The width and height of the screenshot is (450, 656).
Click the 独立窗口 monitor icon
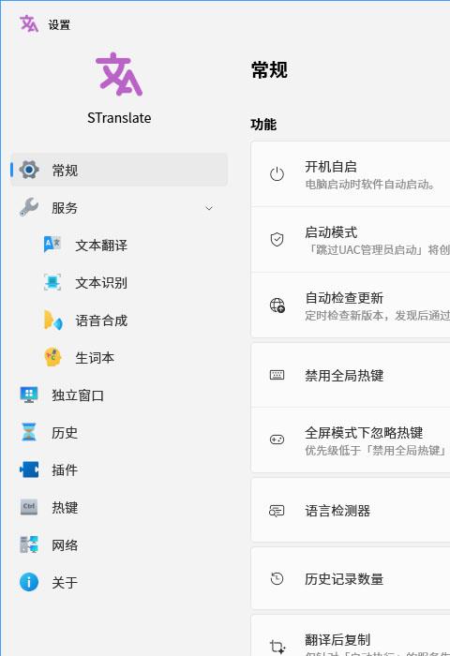[29, 395]
